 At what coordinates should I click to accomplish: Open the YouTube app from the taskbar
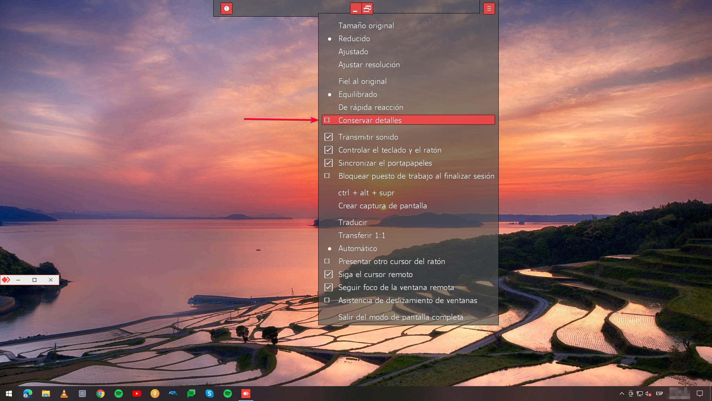coord(137,394)
